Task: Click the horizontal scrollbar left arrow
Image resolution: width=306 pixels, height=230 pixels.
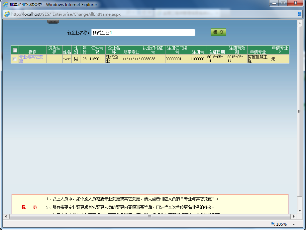Action: click(6, 216)
